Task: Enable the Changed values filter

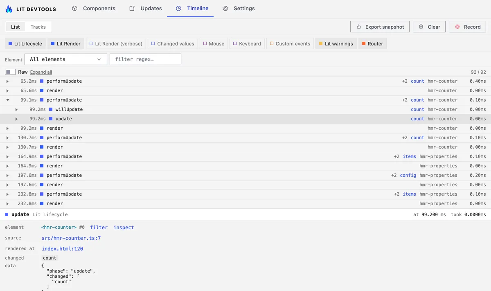Action: (x=173, y=44)
